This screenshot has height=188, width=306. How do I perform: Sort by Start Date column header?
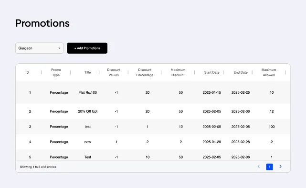[x=212, y=72]
